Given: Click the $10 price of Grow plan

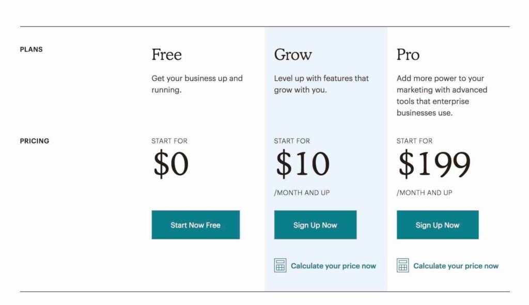Looking at the screenshot, I should (x=302, y=164).
